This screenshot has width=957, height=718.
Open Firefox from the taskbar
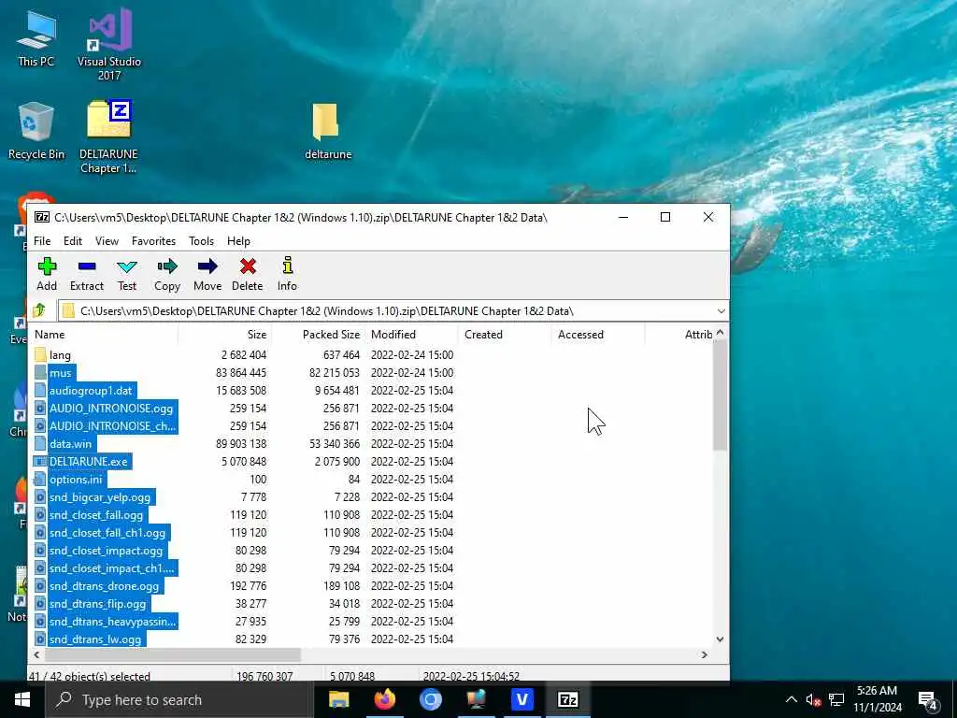click(384, 699)
